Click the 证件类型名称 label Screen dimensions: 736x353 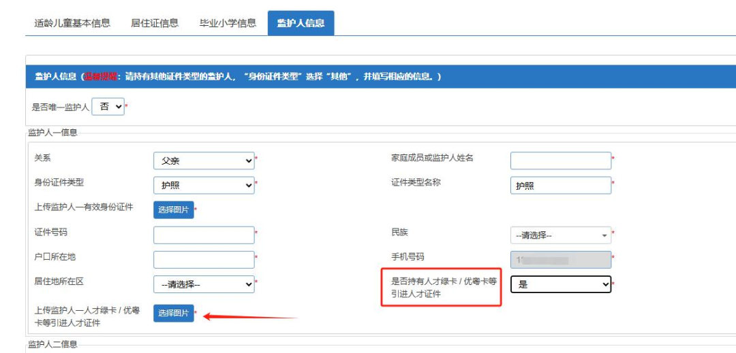click(416, 182)
